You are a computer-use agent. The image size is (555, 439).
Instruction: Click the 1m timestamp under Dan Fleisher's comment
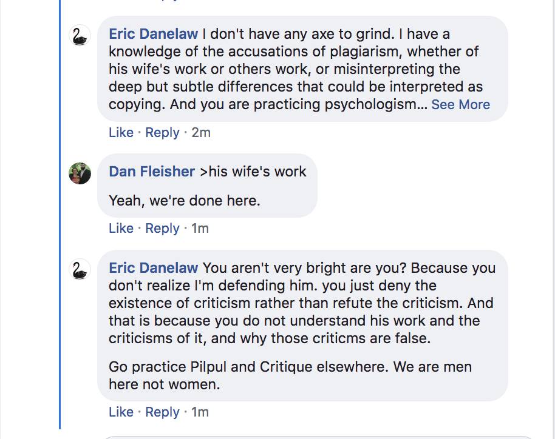[x=200, y=229]
